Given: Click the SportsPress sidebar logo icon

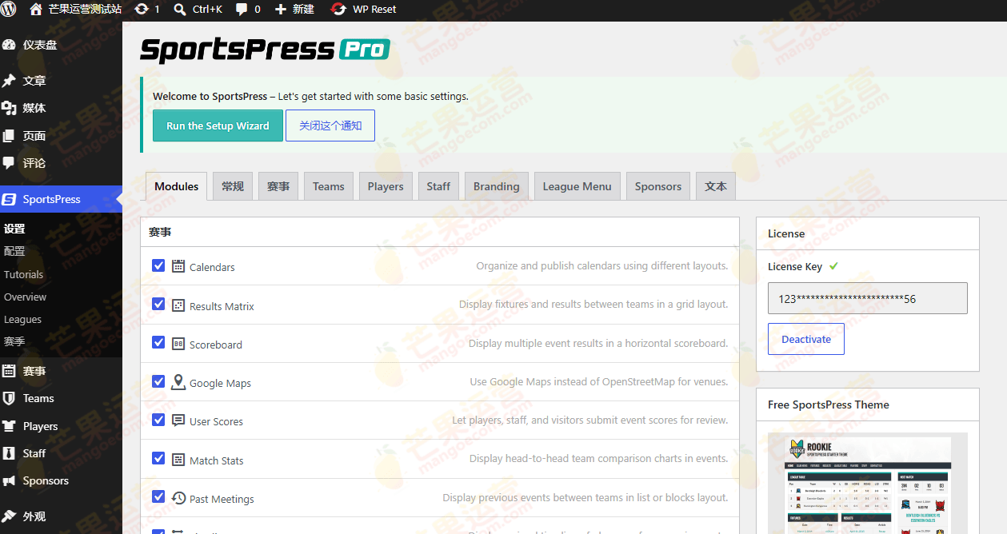Looking at the screenshot, I should 9,199.
